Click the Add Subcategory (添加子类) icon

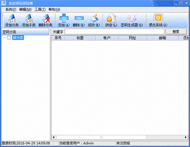(28, 20)
